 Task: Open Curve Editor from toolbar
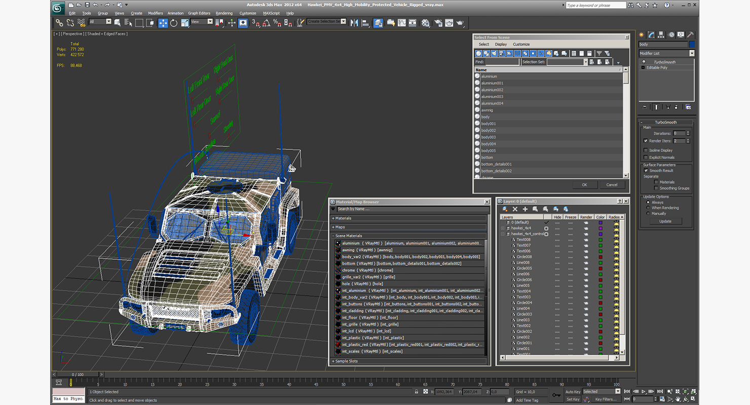pos(402,23)
